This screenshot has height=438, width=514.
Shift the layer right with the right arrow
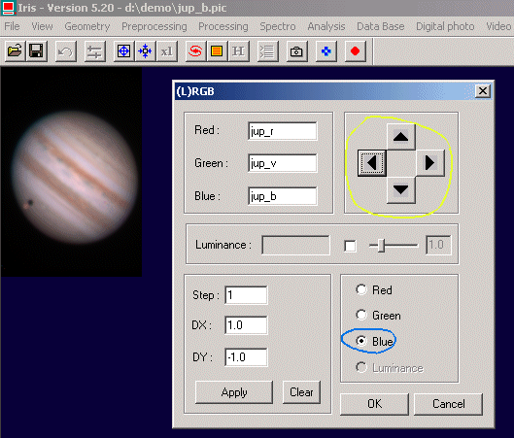[x=430, y=163]
